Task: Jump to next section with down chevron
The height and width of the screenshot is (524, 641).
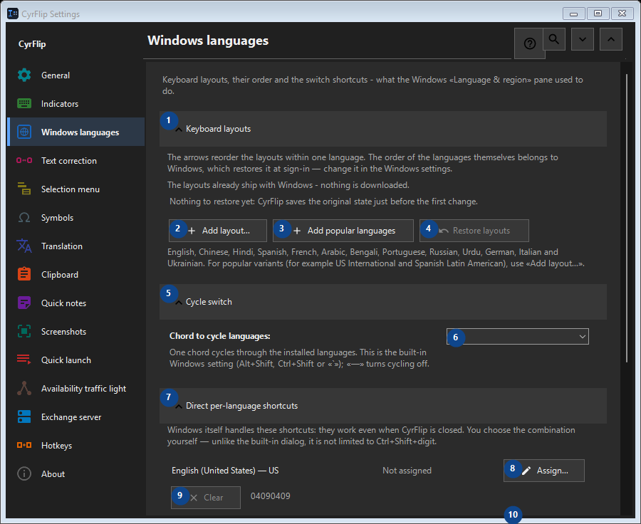Action: [x=583, y=39]
